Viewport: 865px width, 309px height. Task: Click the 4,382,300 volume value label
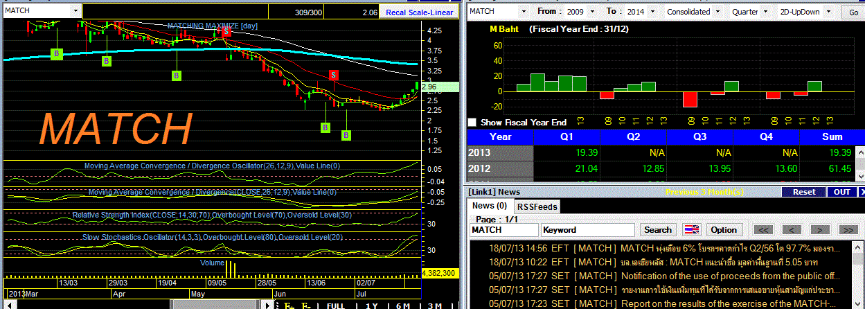point(438,274)
